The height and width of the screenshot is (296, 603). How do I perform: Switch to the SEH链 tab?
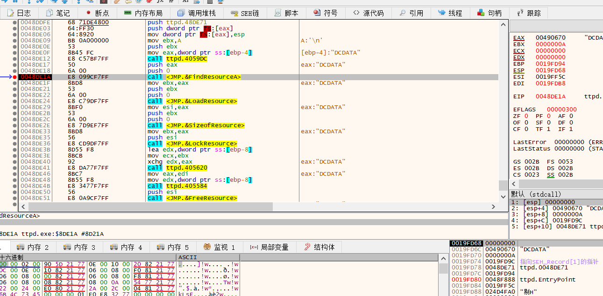point(245,13)
